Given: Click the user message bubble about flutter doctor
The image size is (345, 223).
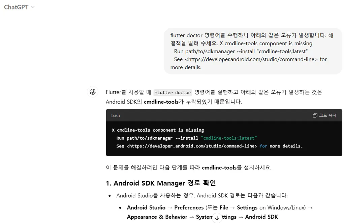Looking at the screenshot, I should coord(253,51).
